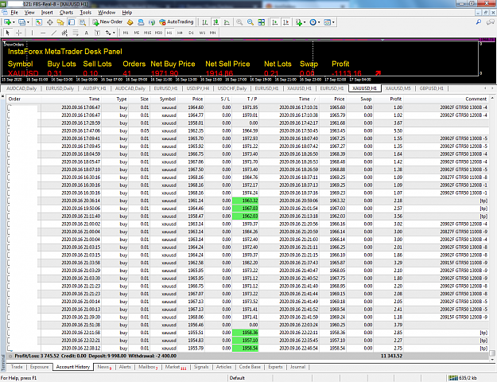497x382 pixels.
Task: Switch to the XAUUSD,M5 chart tab
Action: click(398, 88)
